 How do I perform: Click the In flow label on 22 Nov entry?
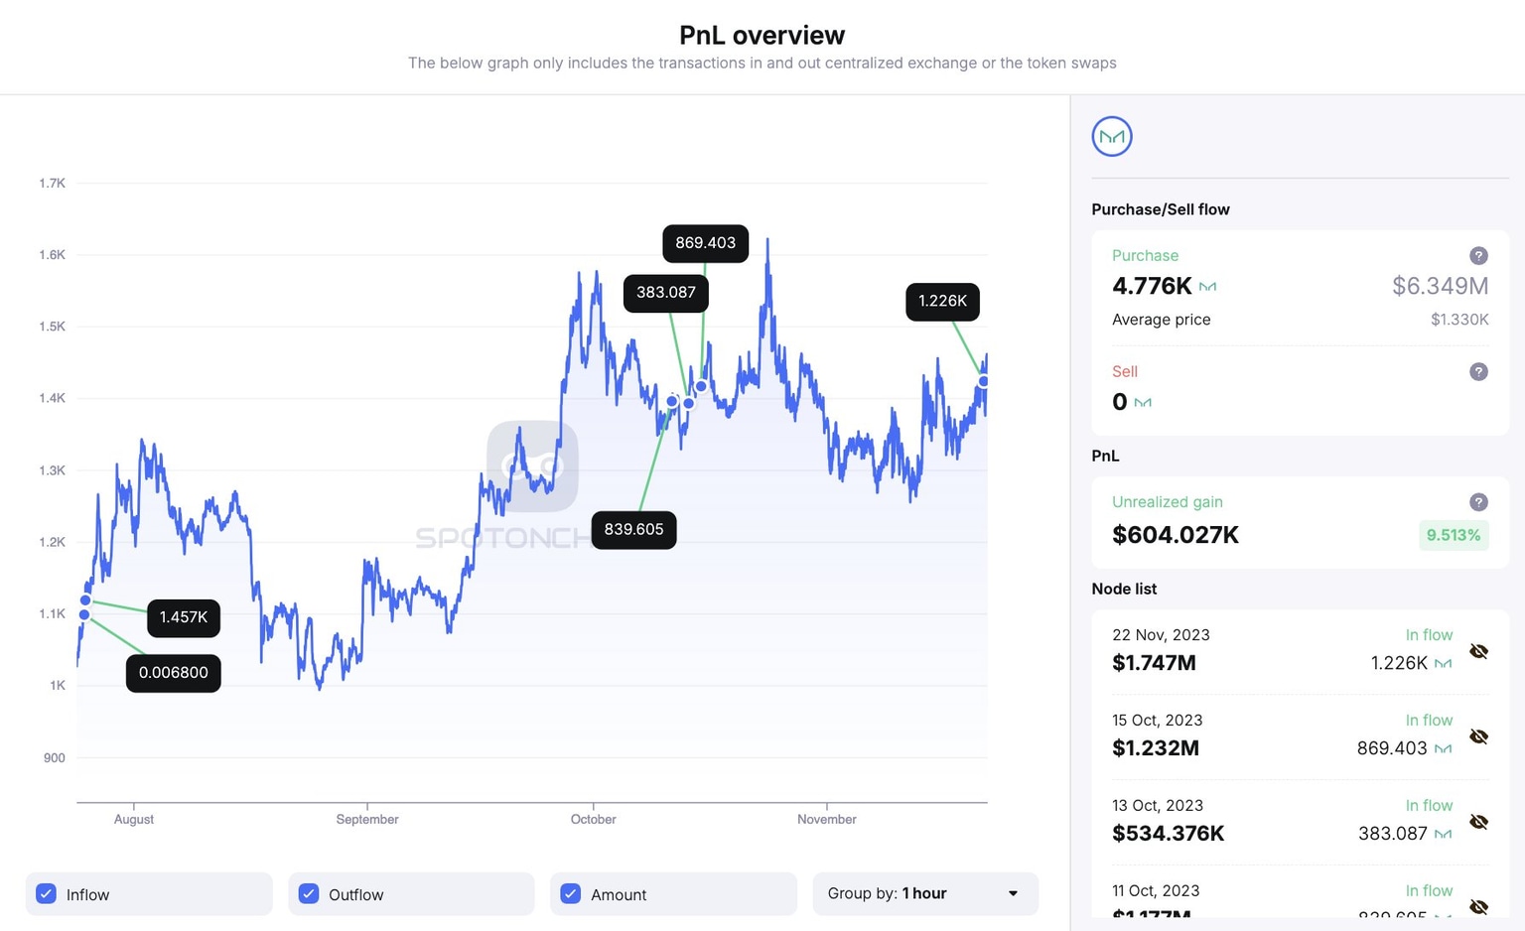tap(1429, 634)
